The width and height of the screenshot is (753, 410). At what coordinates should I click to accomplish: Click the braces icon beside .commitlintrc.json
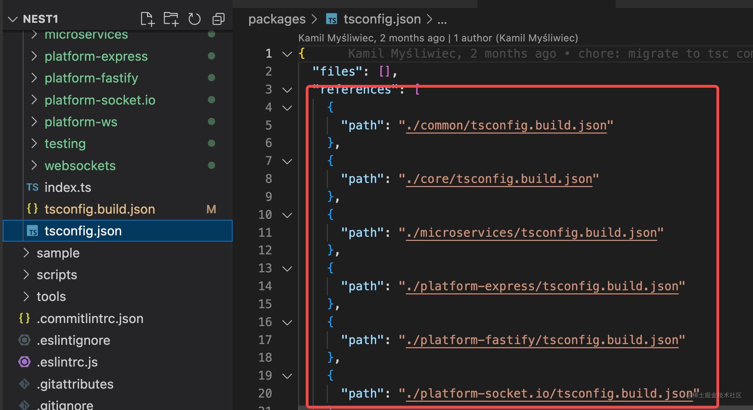24,319
